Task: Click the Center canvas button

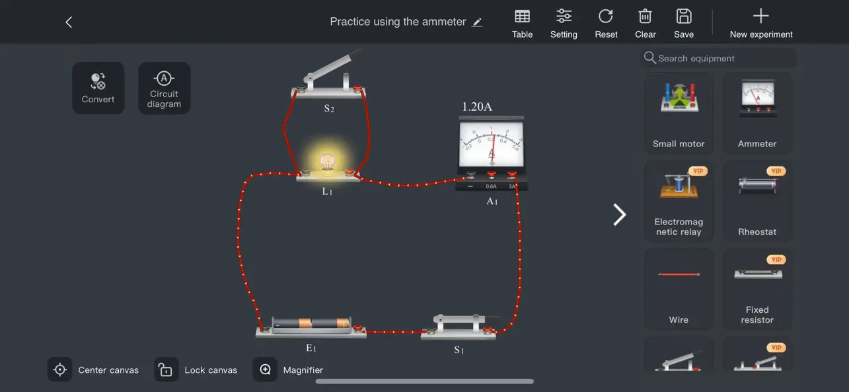Action: click(93, 370)
